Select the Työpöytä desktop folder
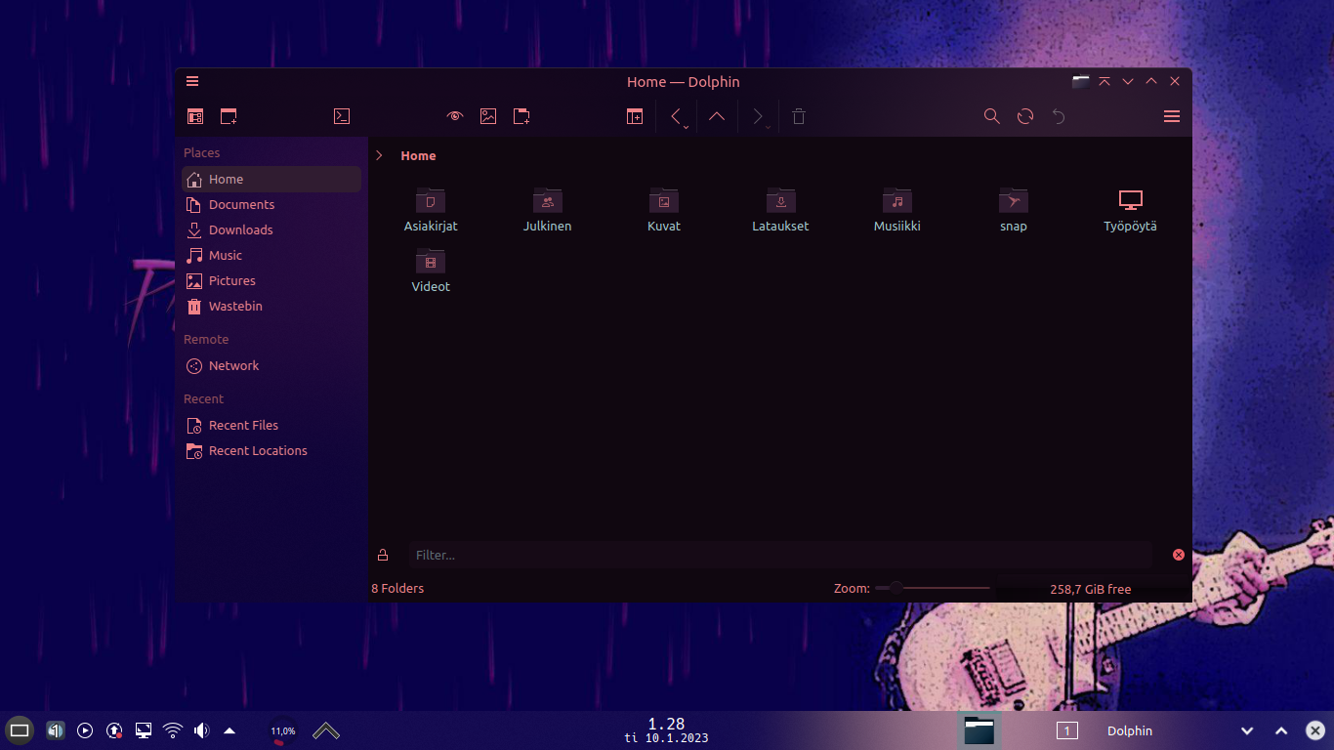The width and height of the screenshot is (1334, 750). pyautogui.click(x=1130, y=210)
